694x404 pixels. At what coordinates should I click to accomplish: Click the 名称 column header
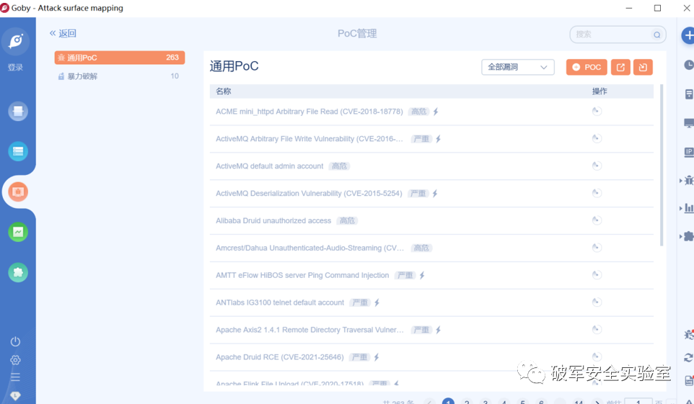(223, 91)
